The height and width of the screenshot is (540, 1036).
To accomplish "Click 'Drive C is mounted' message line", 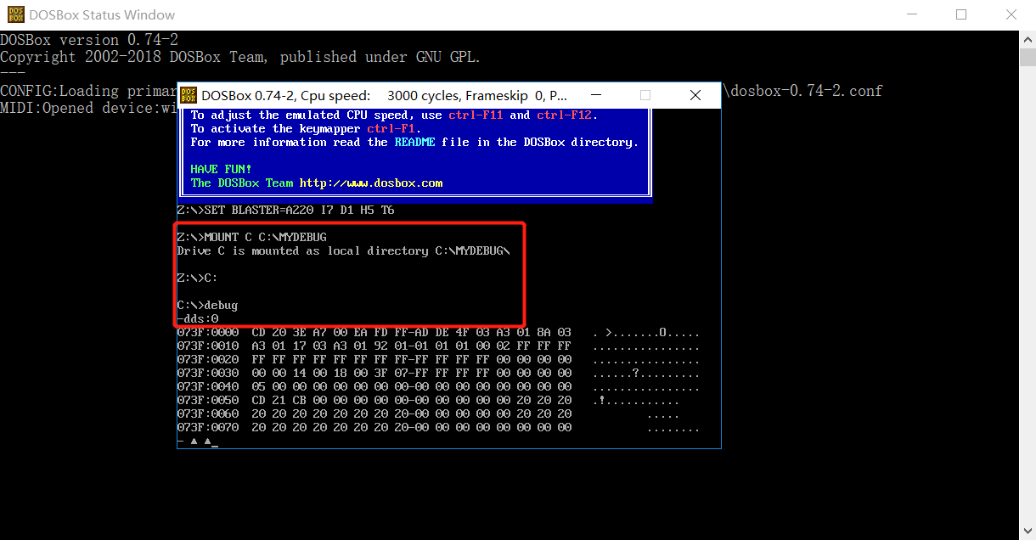I will point(343,250).
